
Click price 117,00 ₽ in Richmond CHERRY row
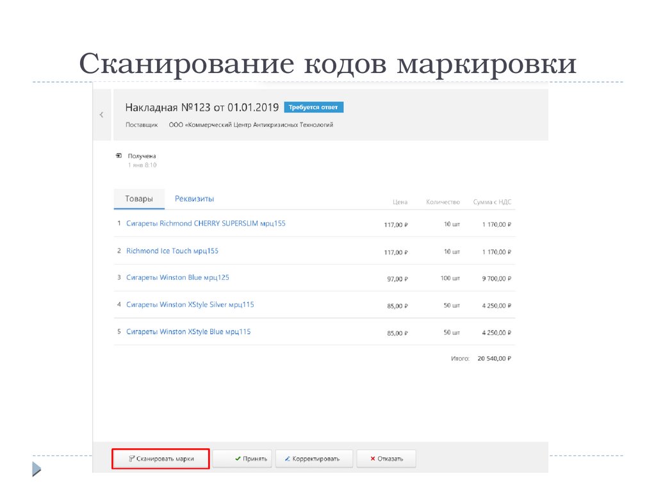pos(396,225)
